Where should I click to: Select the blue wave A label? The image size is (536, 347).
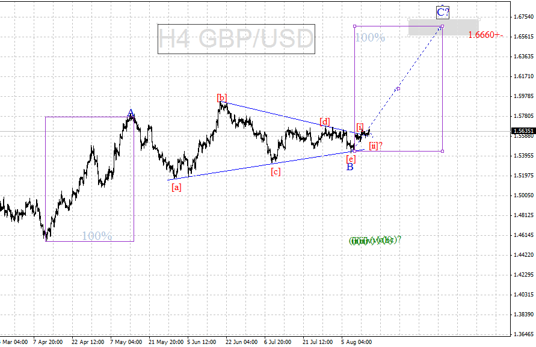click(131, 113)
